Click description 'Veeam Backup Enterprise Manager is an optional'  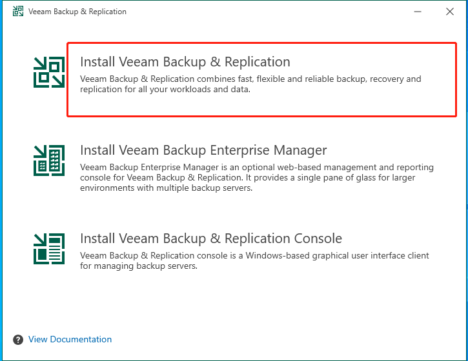pos(257,177)
